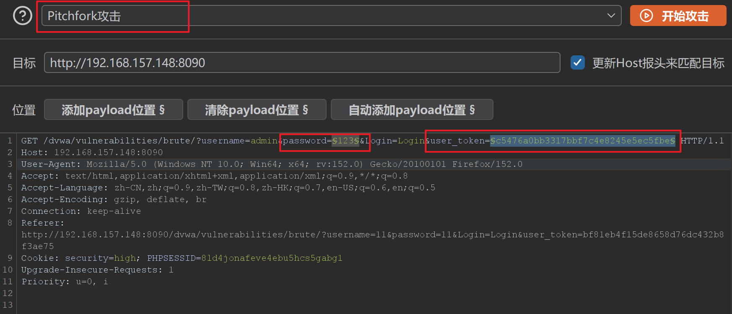Image resolution: width=732 pixels, height=314 pixels.
Task: Click the Accept-Encoding: gzip, deflate, br line
Action: click(x=114, y=200)
